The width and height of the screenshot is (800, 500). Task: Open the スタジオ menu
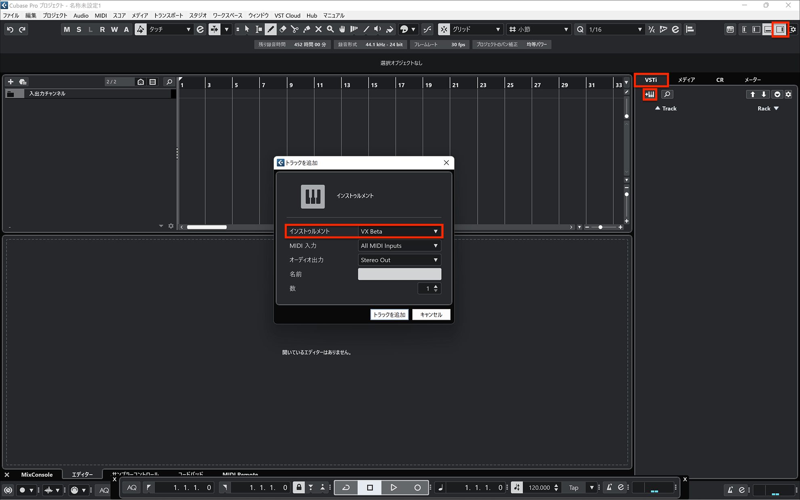[x=198, y=15]
